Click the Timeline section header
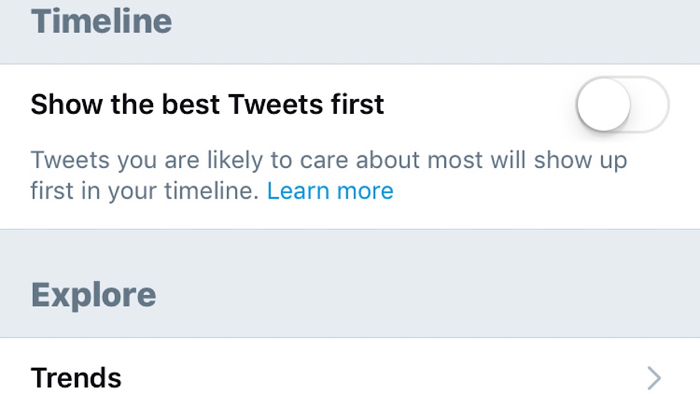Image resolution: width=700 pixels, height=394 pixels. [102, 21]
